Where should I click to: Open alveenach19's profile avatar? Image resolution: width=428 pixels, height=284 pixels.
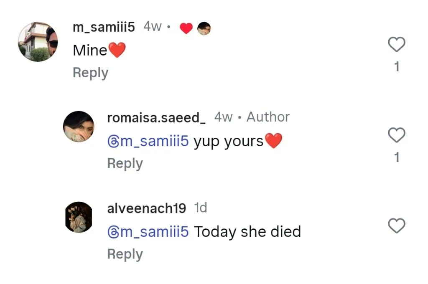(x=79, y=217)
